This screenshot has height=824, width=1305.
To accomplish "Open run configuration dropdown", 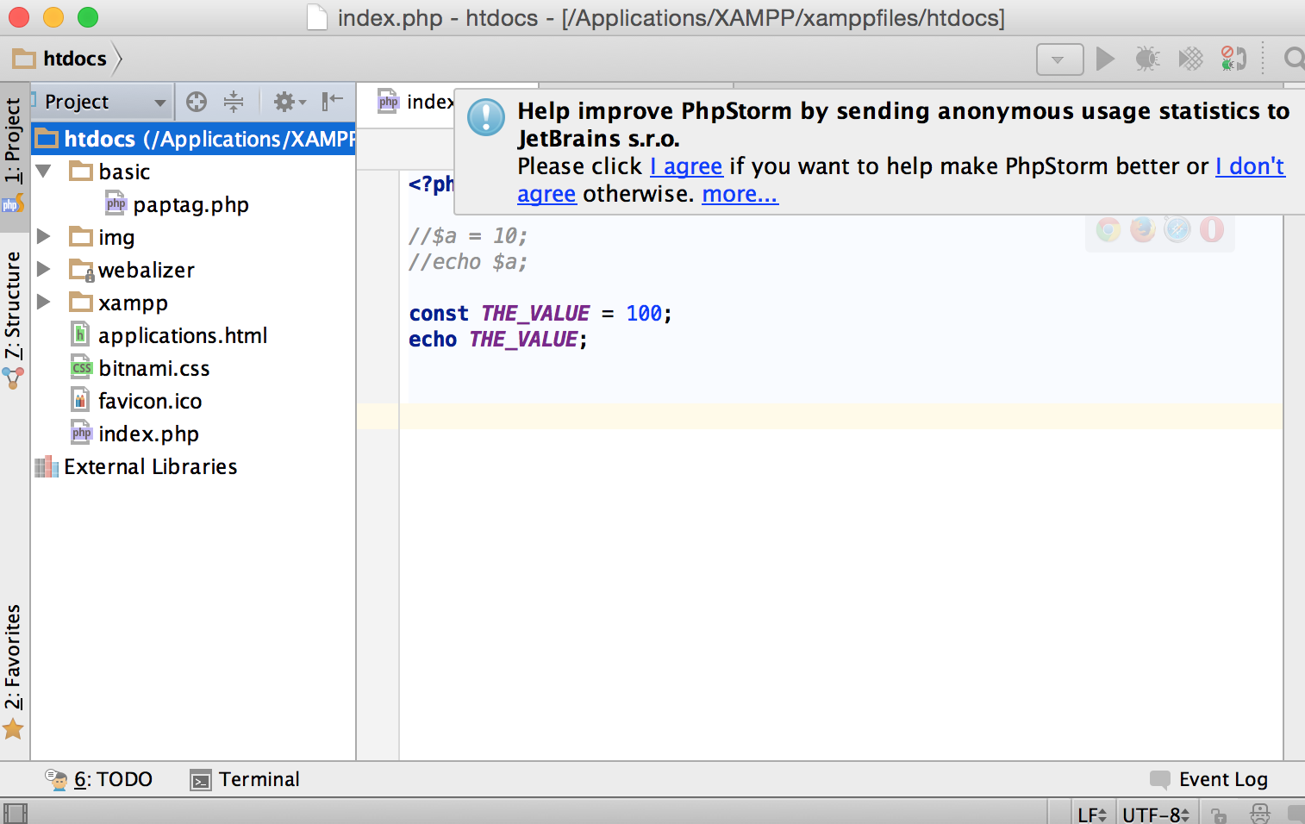I will [x=1059, y=59].
